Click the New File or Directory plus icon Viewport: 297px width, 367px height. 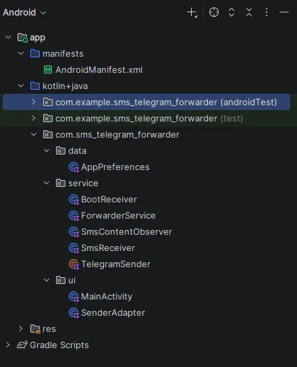(192, 12)
